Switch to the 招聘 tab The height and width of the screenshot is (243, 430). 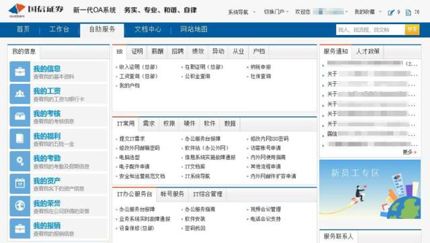(177, 52)
